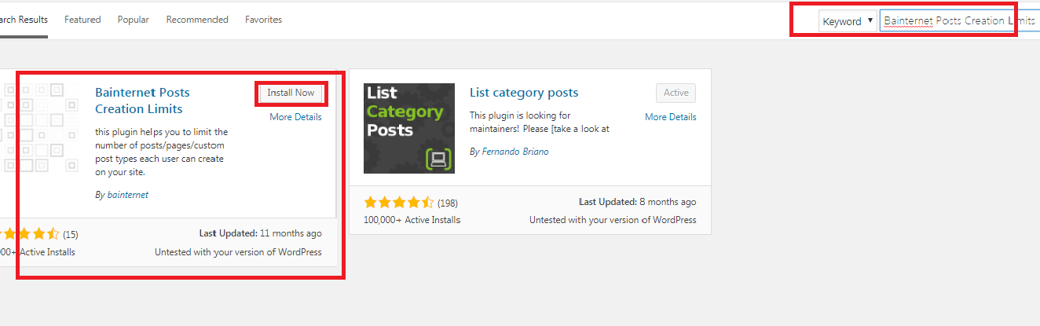Screen dimensions: 1040x326
Task: Click the plugin search text field
Action: (947, 21)
